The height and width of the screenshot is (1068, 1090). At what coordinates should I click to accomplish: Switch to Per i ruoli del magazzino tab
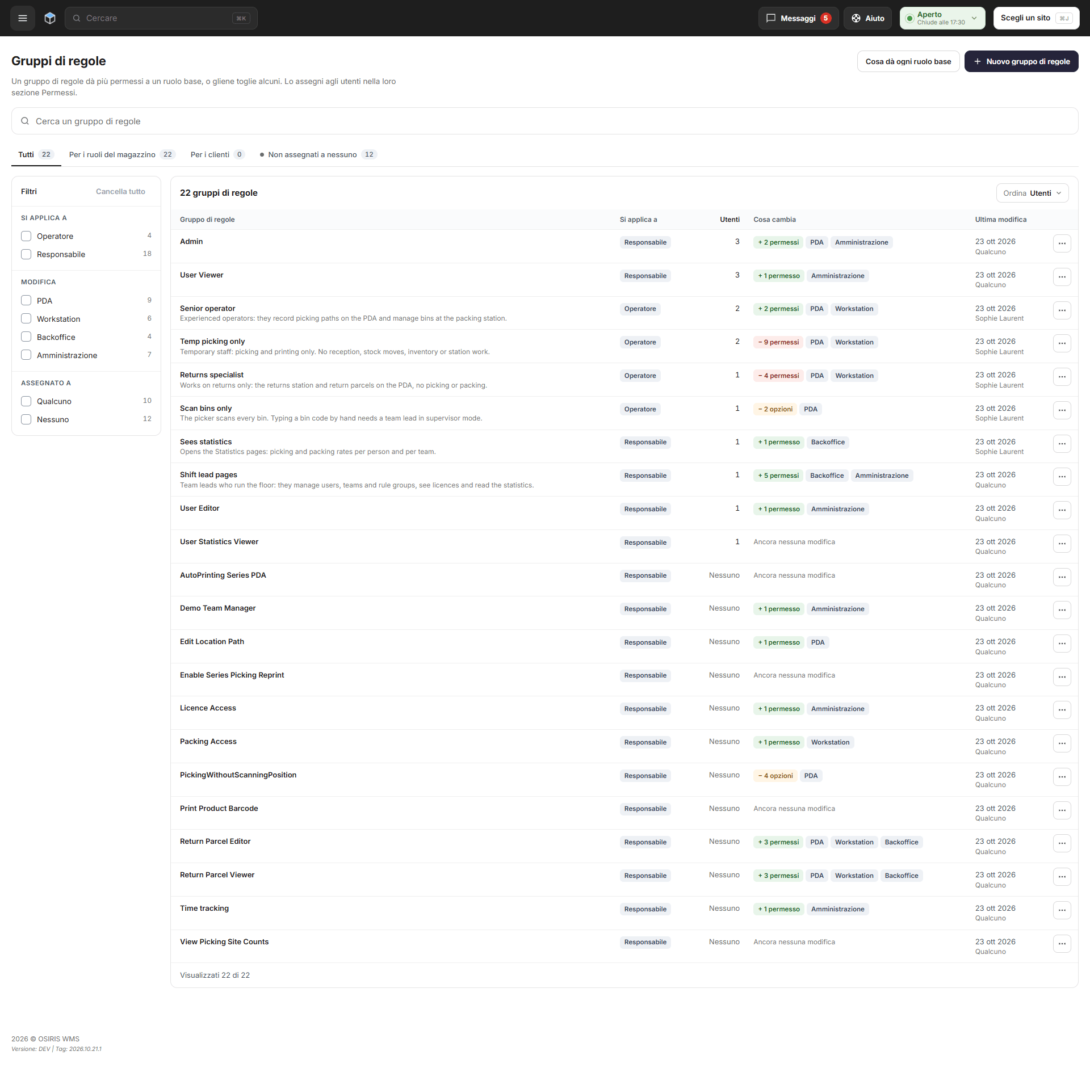click(x=122, y=154)
